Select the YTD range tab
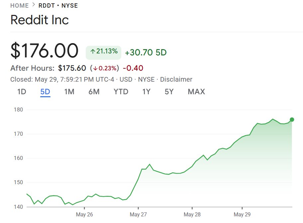 pyautogui.click(x=121, y=92)
